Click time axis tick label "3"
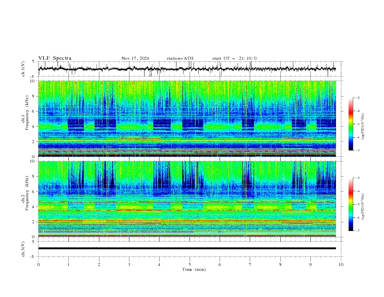This screenshot has width=384, height=297. click(129, 264)
